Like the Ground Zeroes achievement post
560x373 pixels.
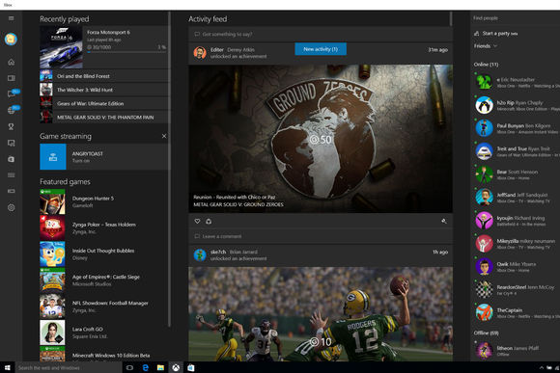click(197, 222)
